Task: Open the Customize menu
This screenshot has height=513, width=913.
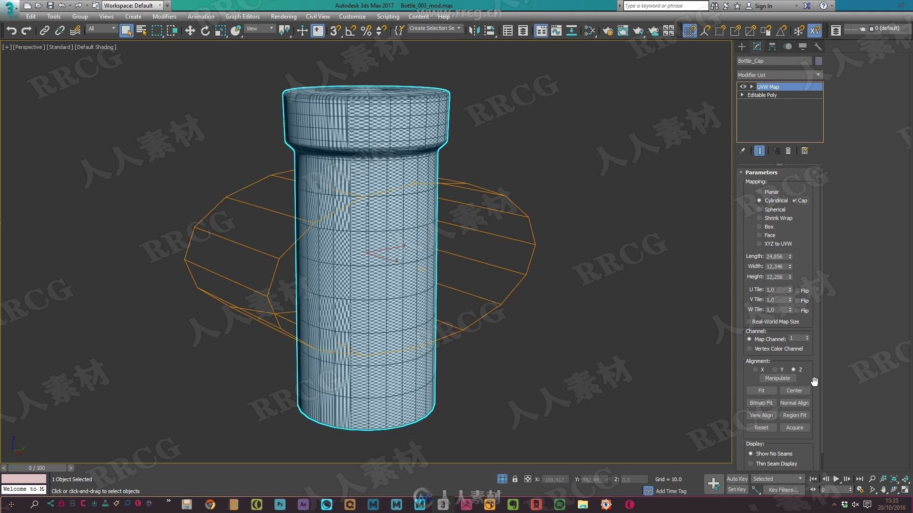Action: coord(352,17)
